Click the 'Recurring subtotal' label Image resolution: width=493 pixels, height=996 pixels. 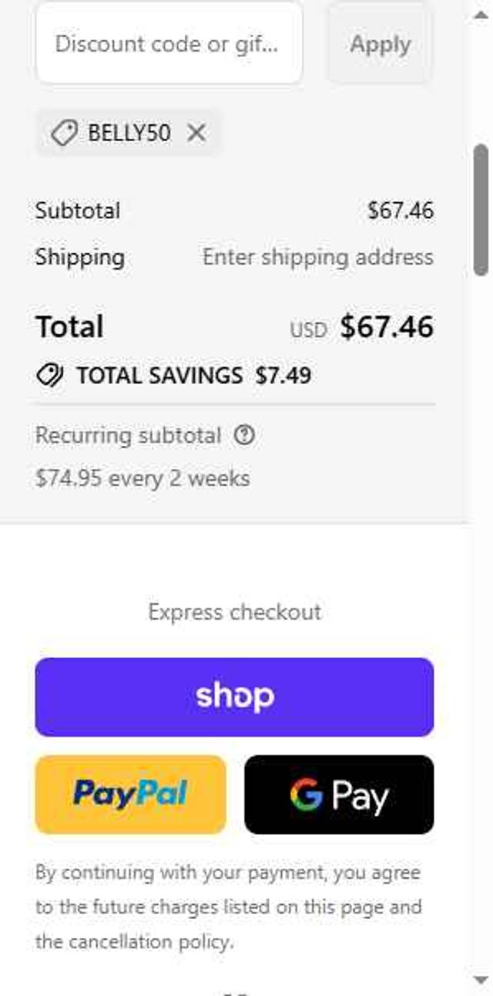coord(128,436)
